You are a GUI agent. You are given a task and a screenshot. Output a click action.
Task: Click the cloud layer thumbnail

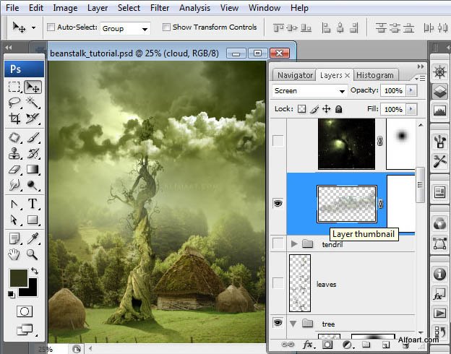pos(347,204)
